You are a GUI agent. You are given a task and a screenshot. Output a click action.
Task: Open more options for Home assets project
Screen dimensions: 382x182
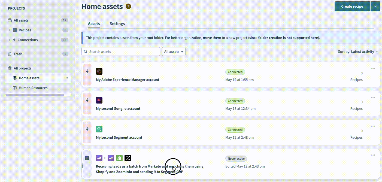click(x=66, y=78)
